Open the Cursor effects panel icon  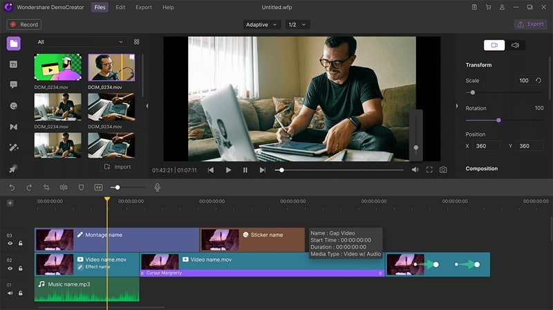click(x=12, y=169)
